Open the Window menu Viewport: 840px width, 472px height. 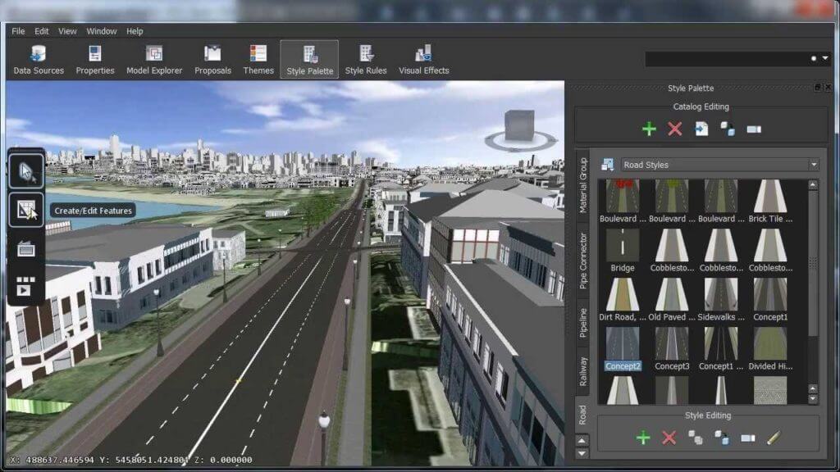point(100,30)
